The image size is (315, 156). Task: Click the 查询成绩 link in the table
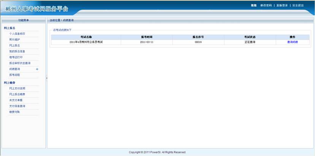click(292, 42)
